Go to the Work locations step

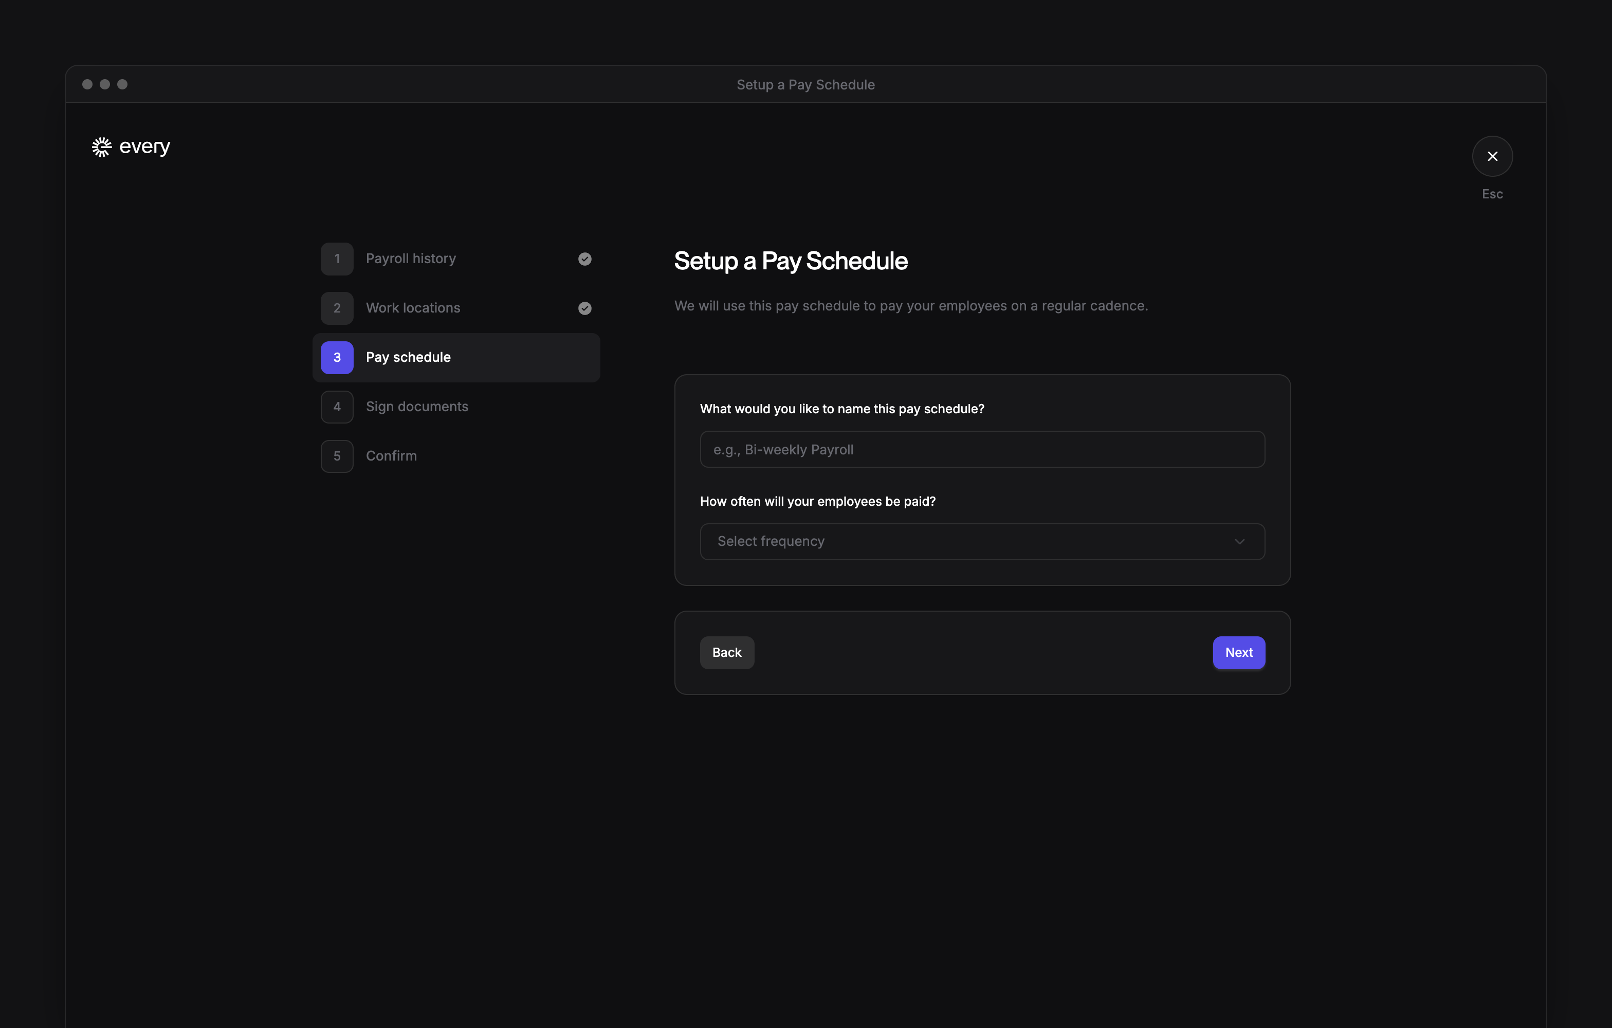coord(456,308)
